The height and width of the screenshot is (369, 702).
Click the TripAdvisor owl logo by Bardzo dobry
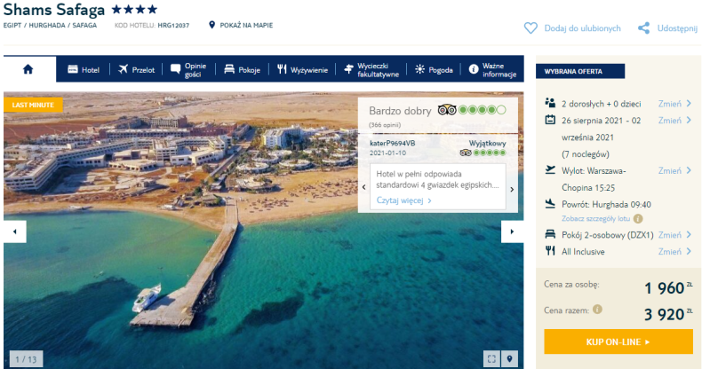pyautogui.click(x=447, y=109)
